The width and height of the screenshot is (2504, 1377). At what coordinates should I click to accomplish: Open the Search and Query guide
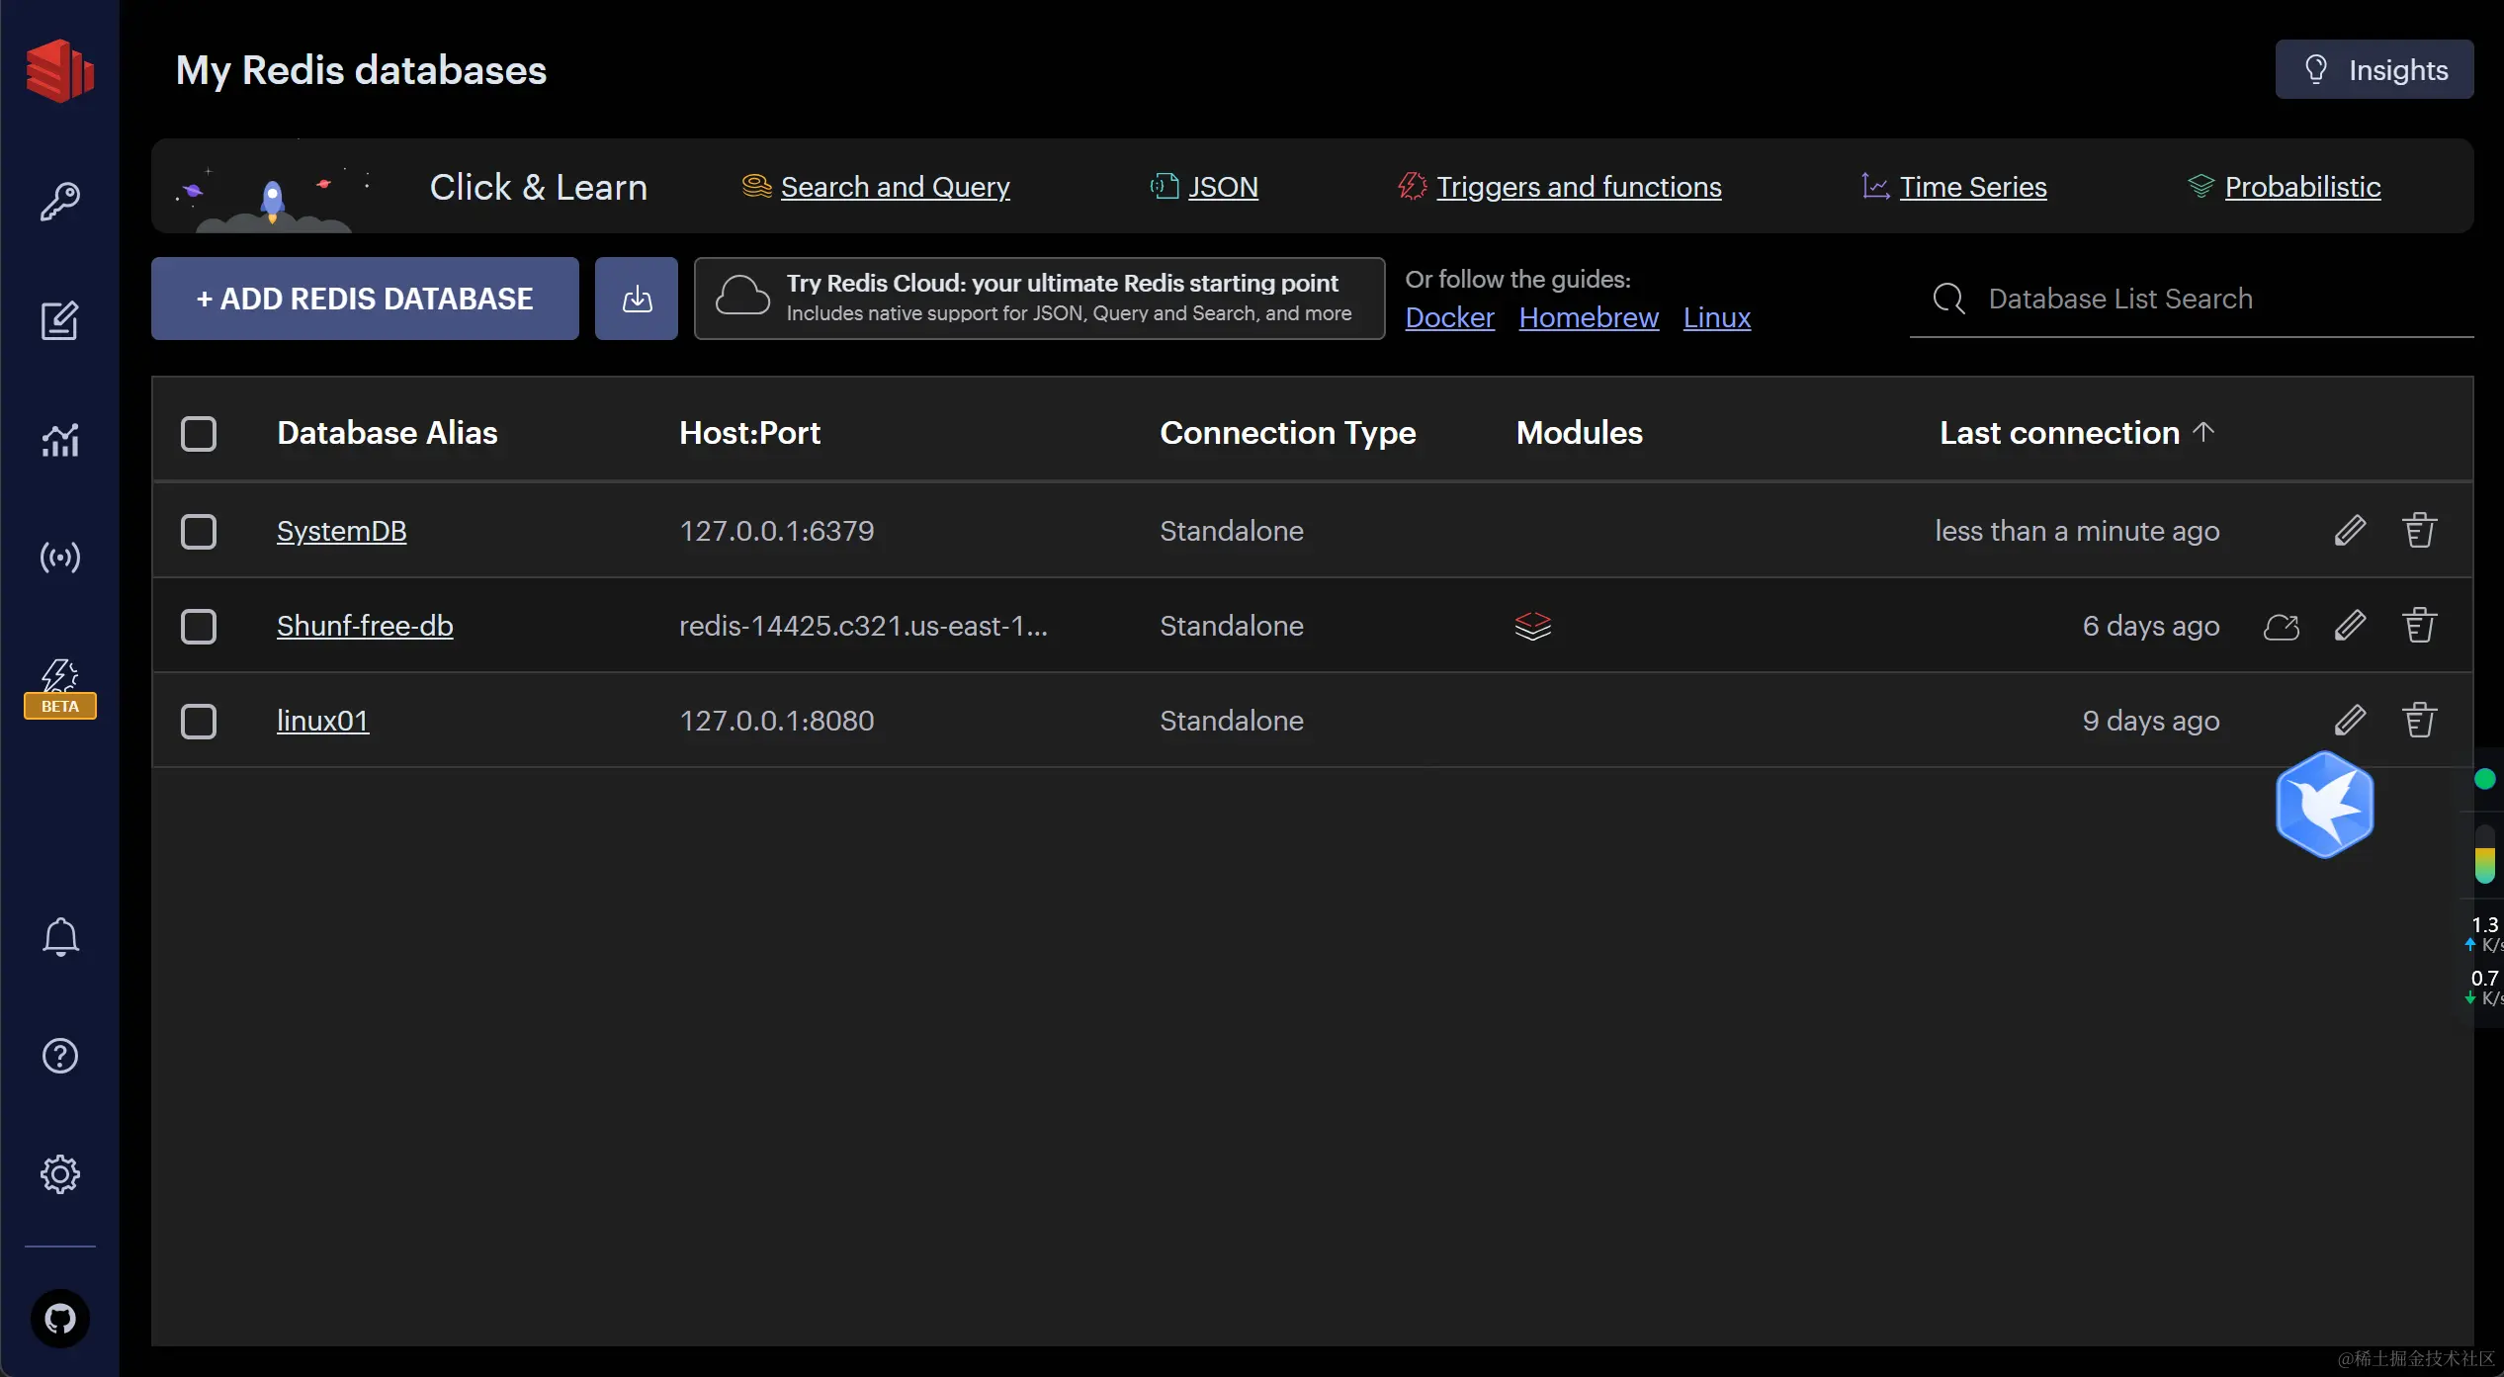click(895, 187)
